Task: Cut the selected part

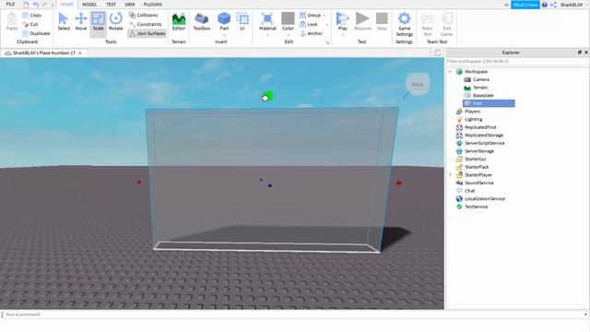Action: pyautogui.click(x=30, y=24)
